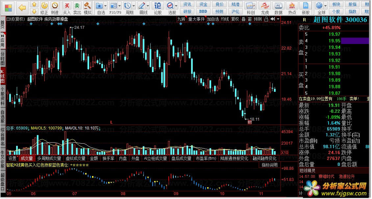The width and height of the screenshot is (372, 199).
Task: Click the 资讯 news button
Action: (x=187, y=4)
